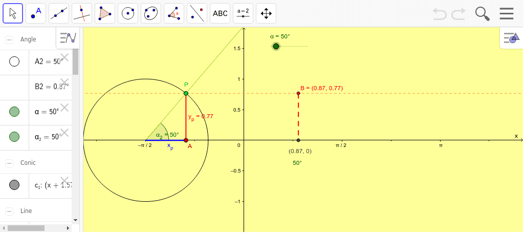Delete the c₁ conic entry
This screenshot has height=233, width=524.
tap(64, 181)
